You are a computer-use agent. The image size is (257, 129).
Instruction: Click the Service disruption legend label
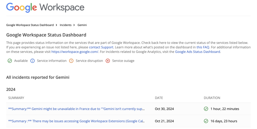[x=89, y=61]
